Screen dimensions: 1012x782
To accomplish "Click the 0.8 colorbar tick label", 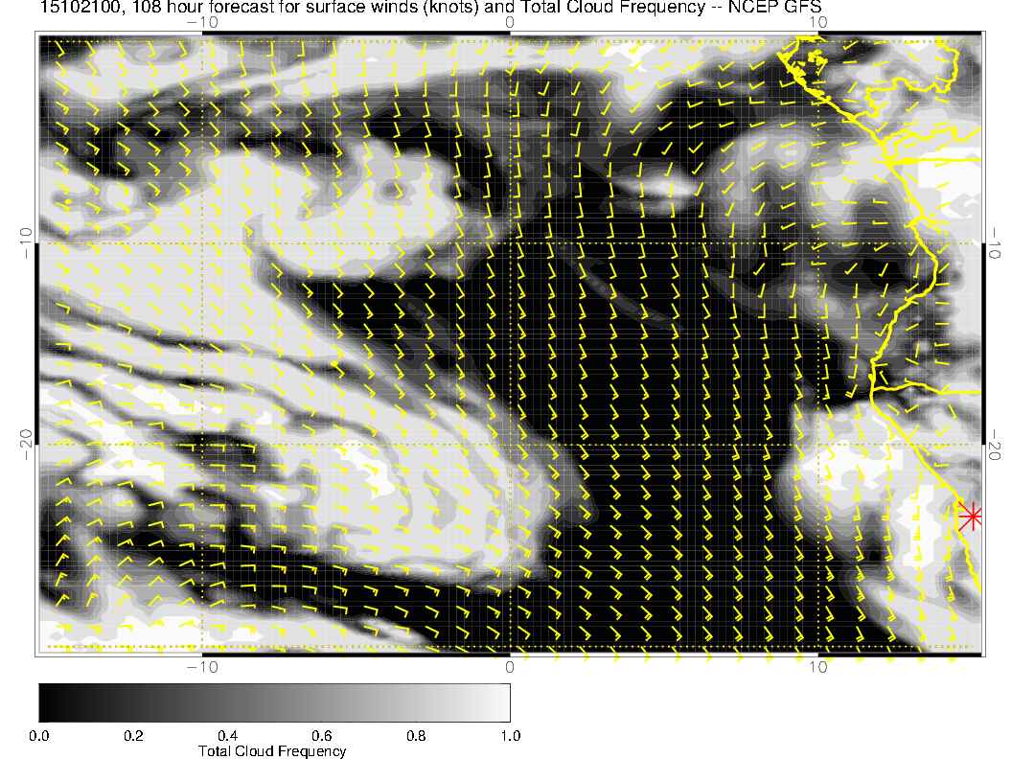I will (x=415, y=736).
